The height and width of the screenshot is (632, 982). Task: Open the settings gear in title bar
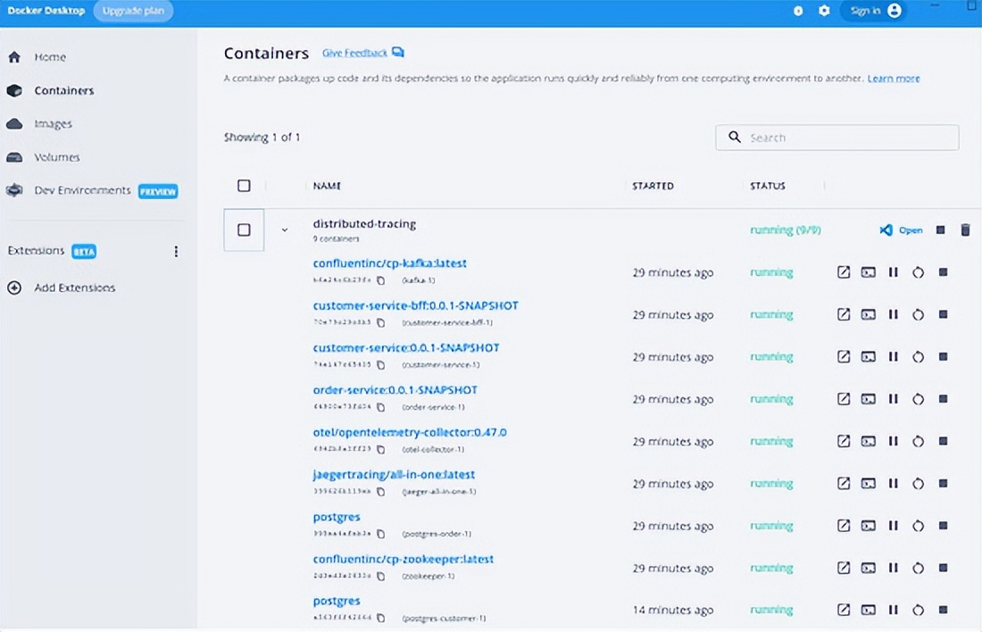click(x=824, y=11)
